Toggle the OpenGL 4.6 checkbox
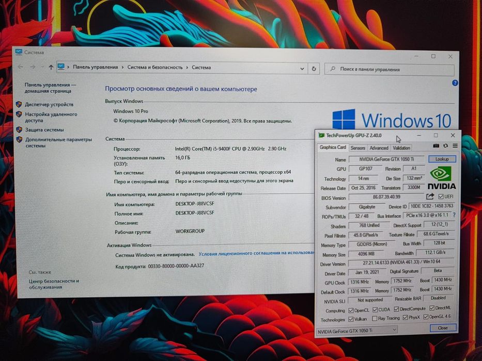 click(x=426, y=317)
